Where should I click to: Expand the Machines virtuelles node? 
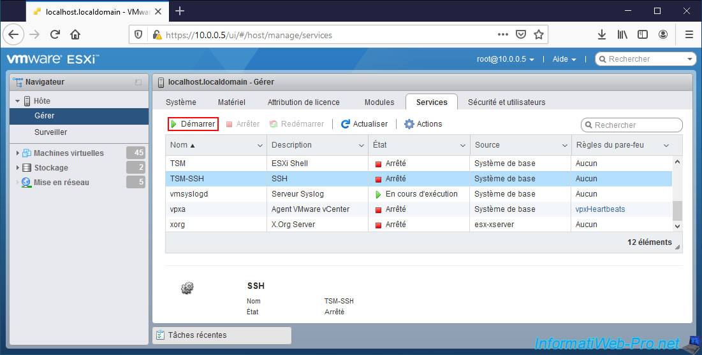click(x=17, y=153)
